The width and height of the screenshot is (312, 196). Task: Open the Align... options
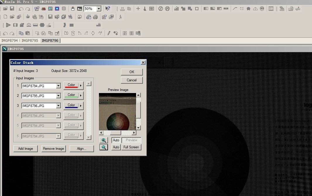pyautogui.click(x=82, y=149)
